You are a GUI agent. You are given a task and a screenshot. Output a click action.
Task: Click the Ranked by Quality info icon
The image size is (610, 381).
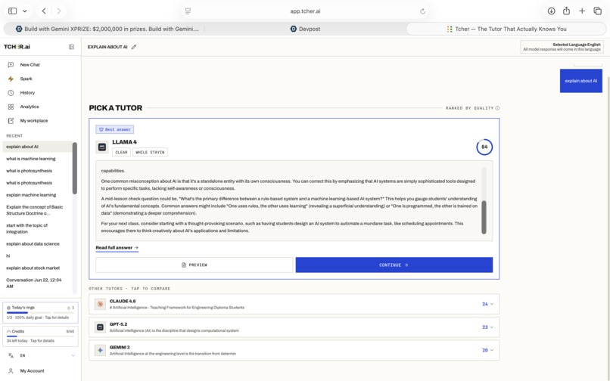click(x=497, y=108)
